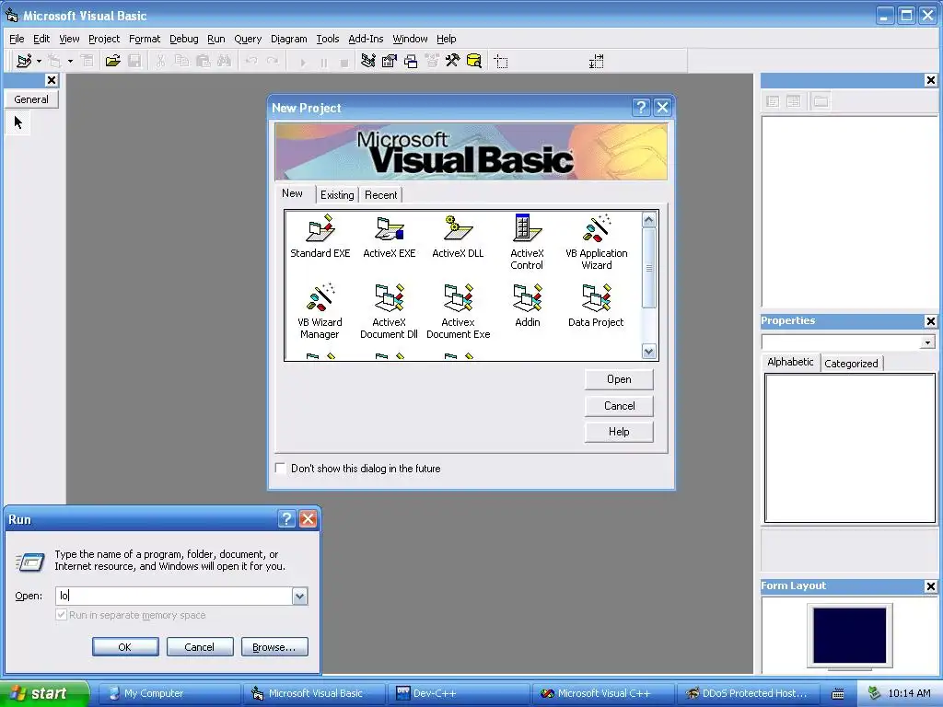943x707 pixels.
Task: Open the Add Project dropdown arrow in toolbar
Action: [39, 61]
